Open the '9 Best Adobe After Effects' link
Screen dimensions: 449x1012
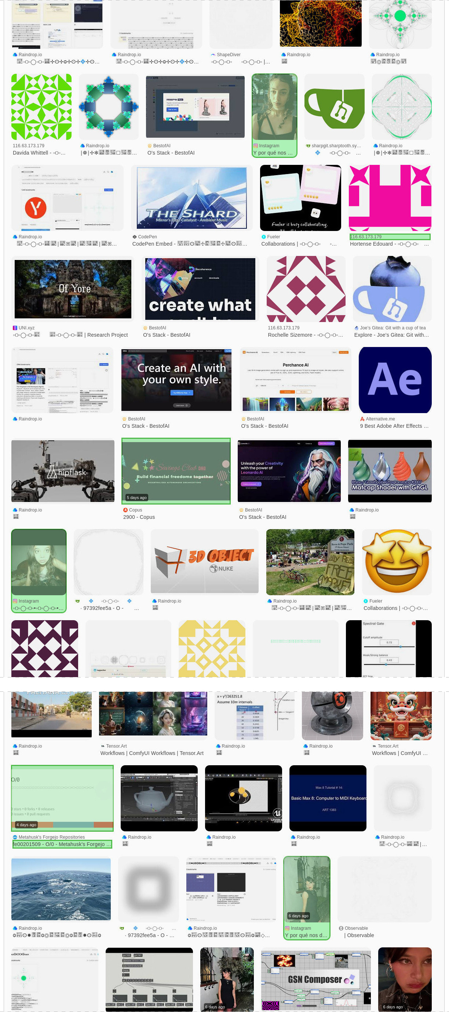[x=394, y=426]
